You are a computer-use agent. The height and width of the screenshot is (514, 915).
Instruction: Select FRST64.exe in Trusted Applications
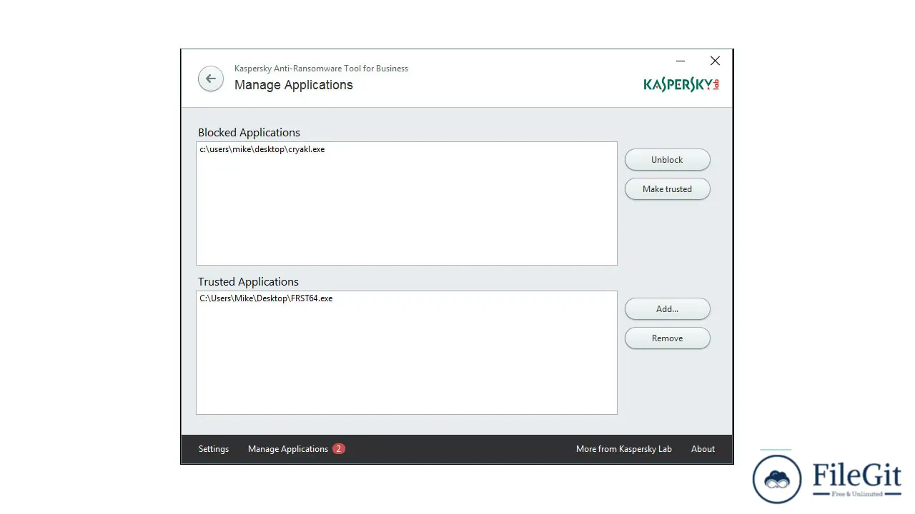266,298
